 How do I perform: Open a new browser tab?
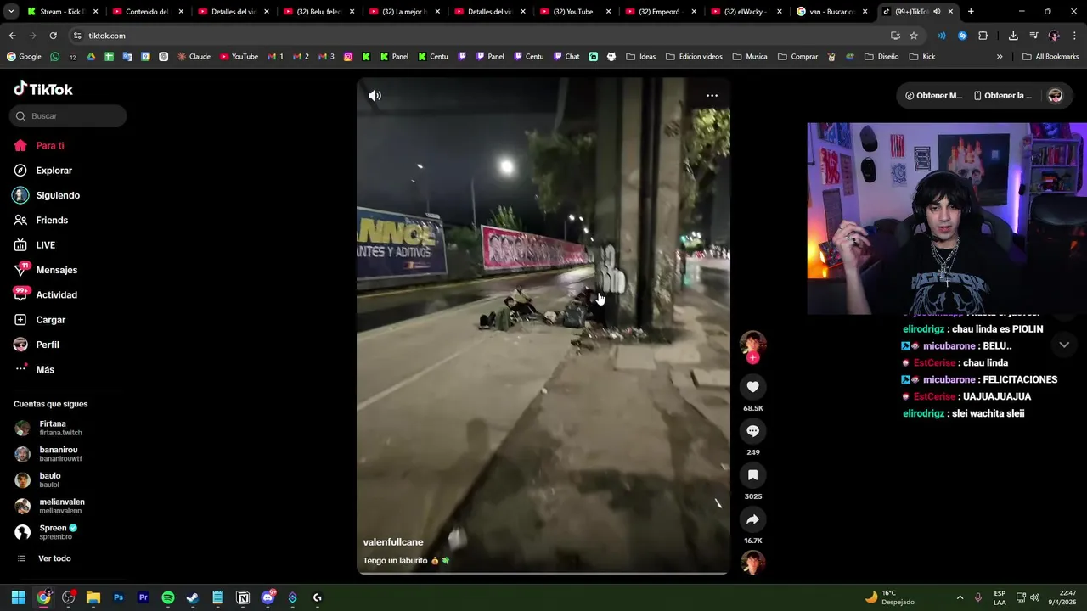tap(971, 12)
